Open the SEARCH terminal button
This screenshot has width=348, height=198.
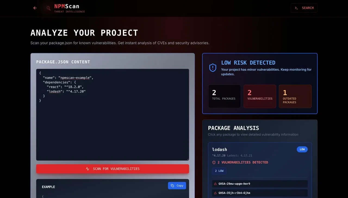(x=304, y=8)
